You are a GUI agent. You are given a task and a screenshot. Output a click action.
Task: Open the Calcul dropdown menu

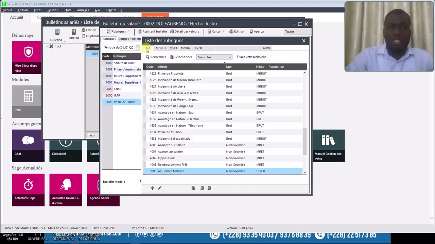click(216, 32)
